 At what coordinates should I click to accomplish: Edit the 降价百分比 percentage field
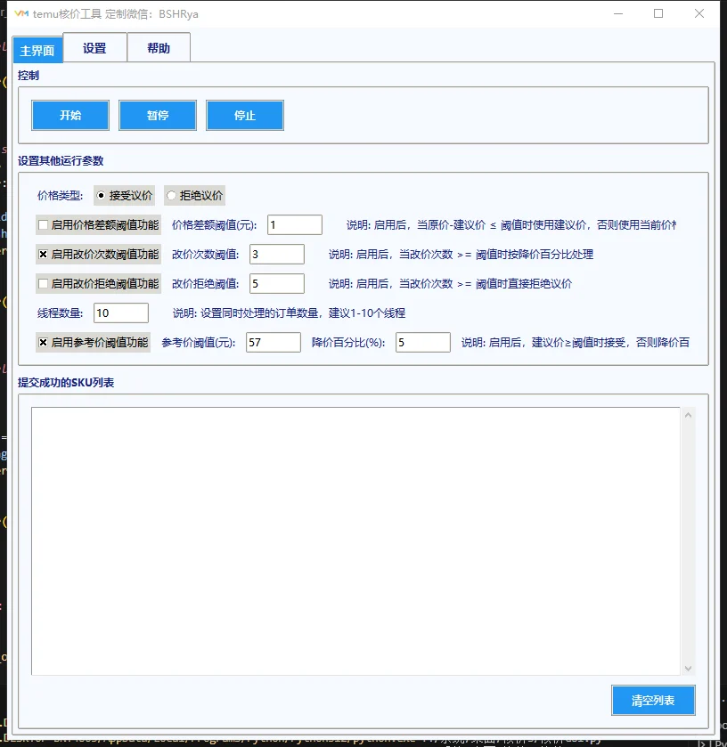pos(425,342)
